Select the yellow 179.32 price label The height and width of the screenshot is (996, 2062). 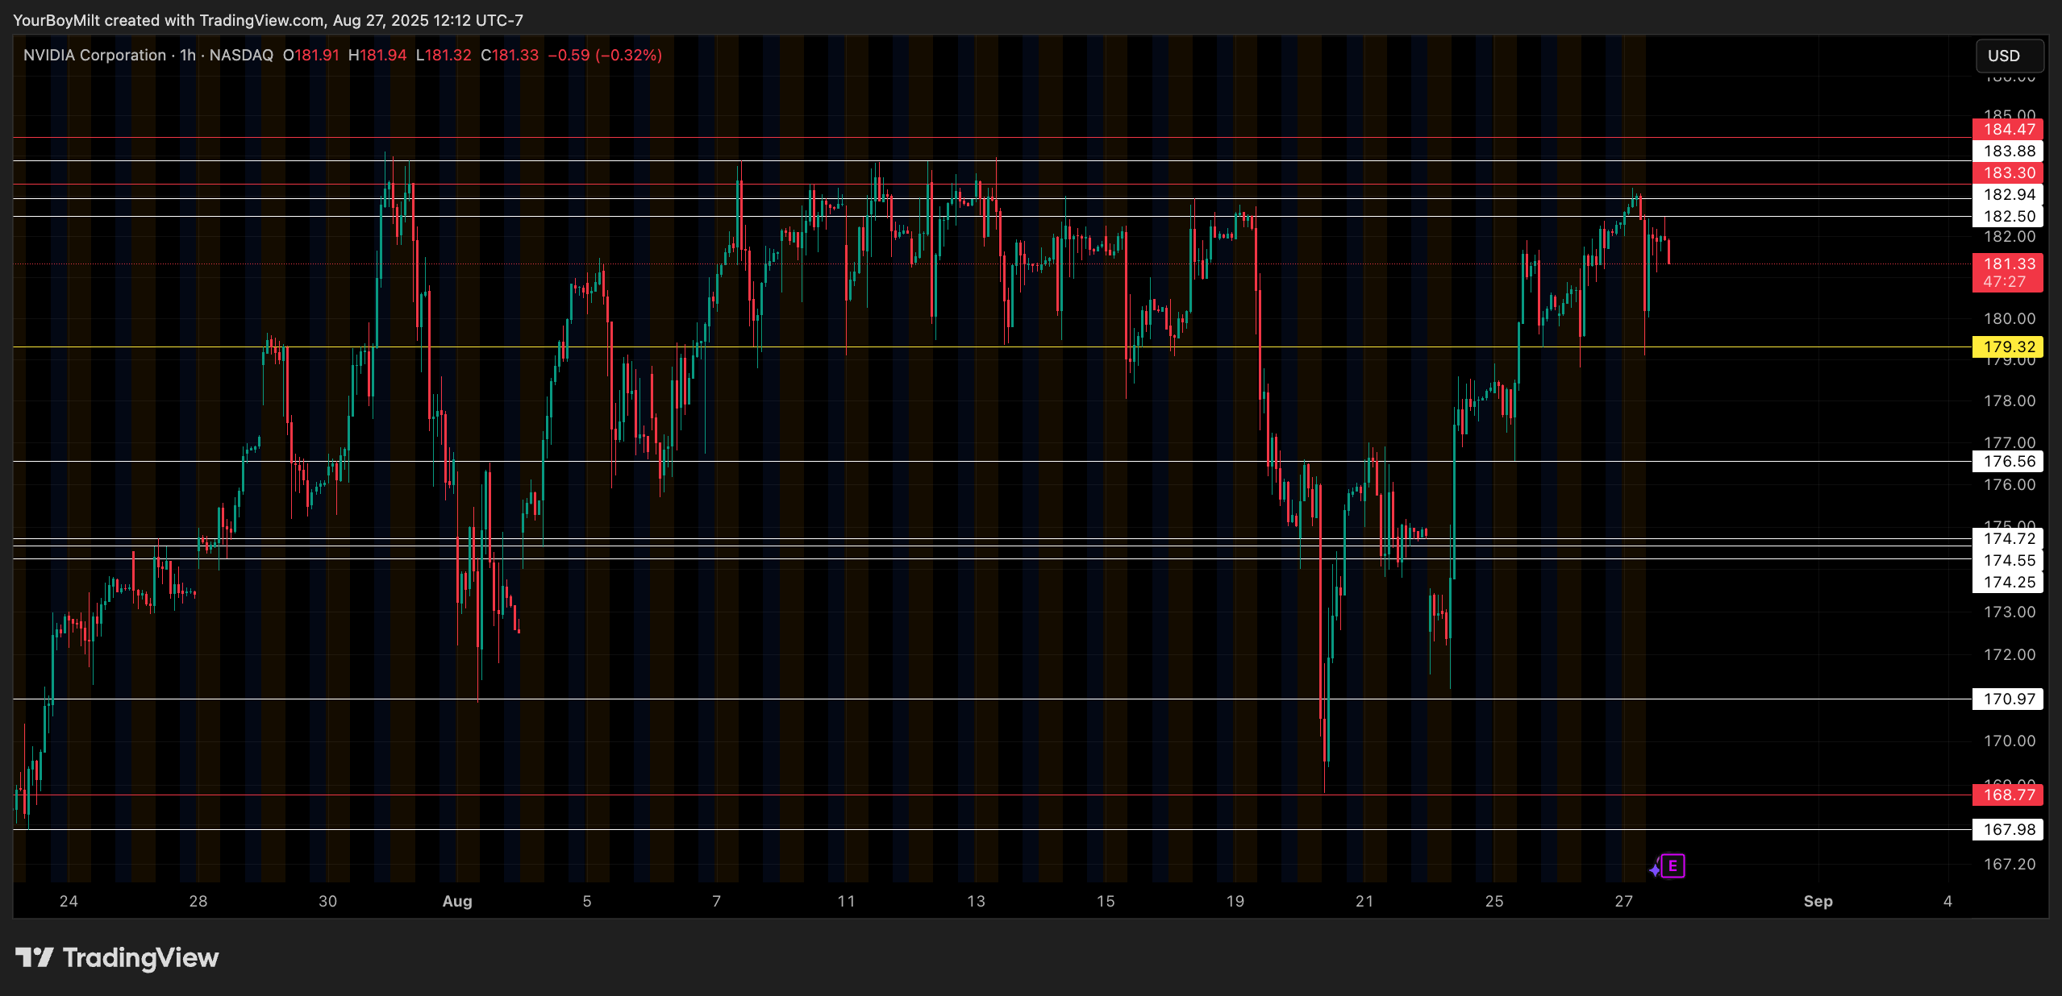point(2008,347)
